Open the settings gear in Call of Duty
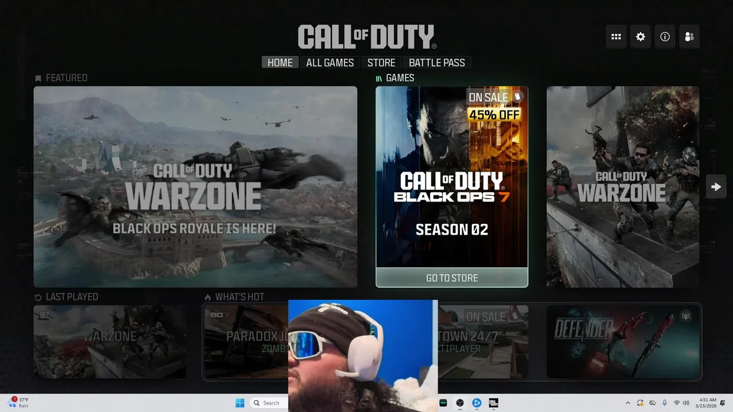Viewport: 733px width, 412px height. pos(640,37)
